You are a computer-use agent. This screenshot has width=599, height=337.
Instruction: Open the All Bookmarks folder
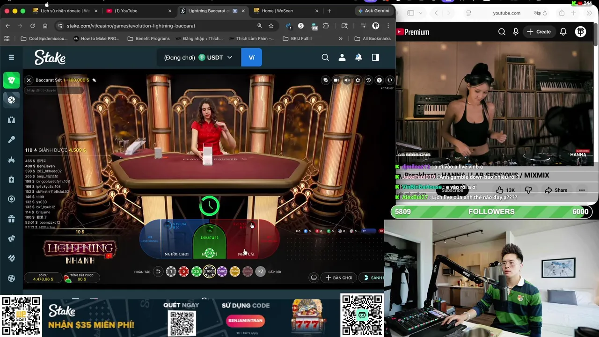tap(373, 38)
